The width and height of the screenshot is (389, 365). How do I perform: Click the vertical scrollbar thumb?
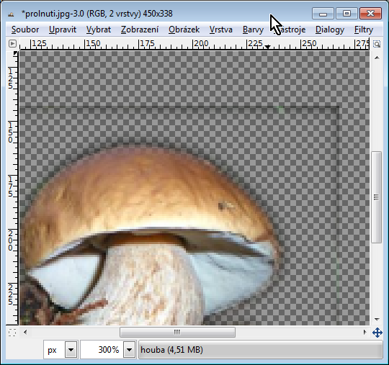point(376,197)
